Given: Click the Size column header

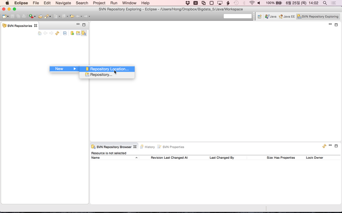Looking at the screenshot, I should (270, 158).
